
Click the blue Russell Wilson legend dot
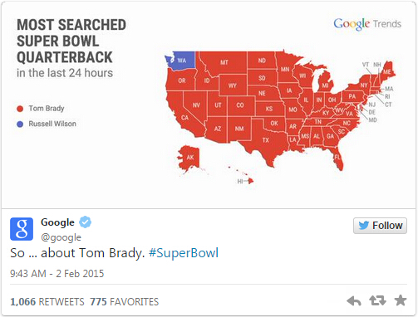(x=20, y=124)
